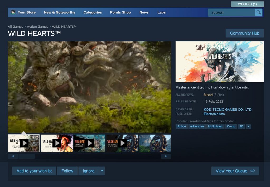Go to the Points Shop tab
270x187 pixels.
[x=120, y=12]
